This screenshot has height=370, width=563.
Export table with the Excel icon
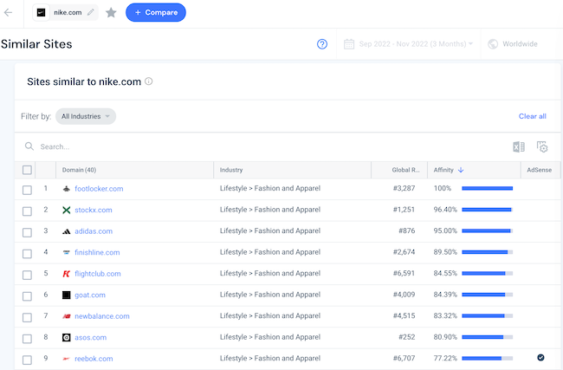click(x=518, y=147)
